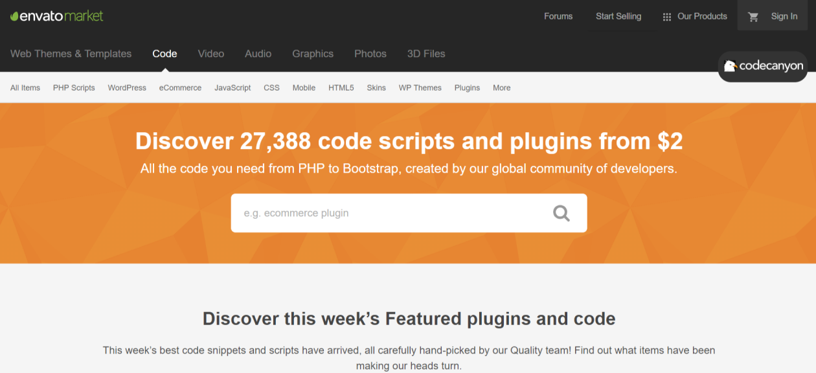816x373 pixels.
Task: Expand the More categories menu
Action: click(x=502, y=87)
